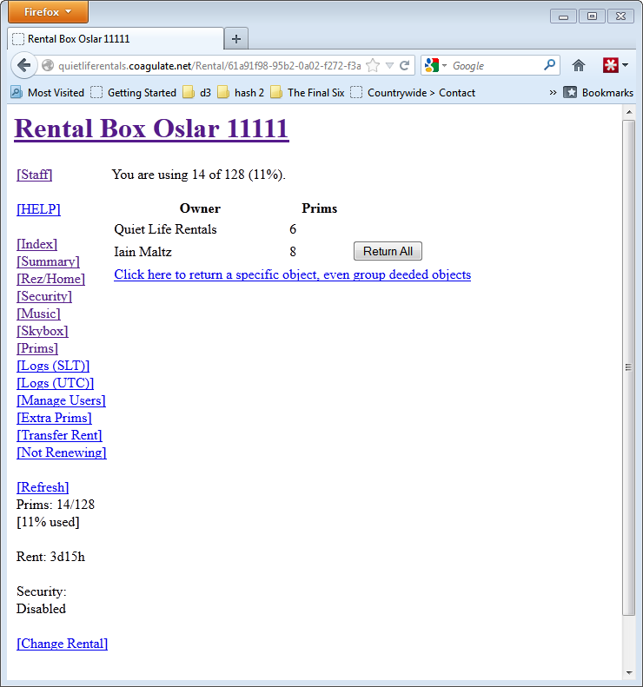Open the d3 bookmark folder
The height and width of the screenshot is (687, 643).
(197, 93)
